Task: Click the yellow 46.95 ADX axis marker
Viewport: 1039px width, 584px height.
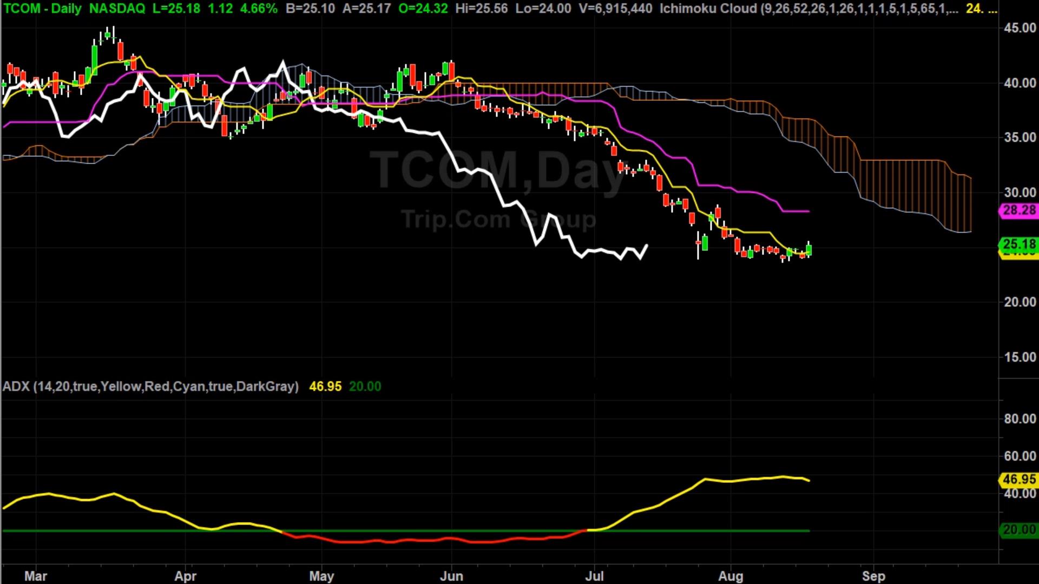Action: 1019,479
